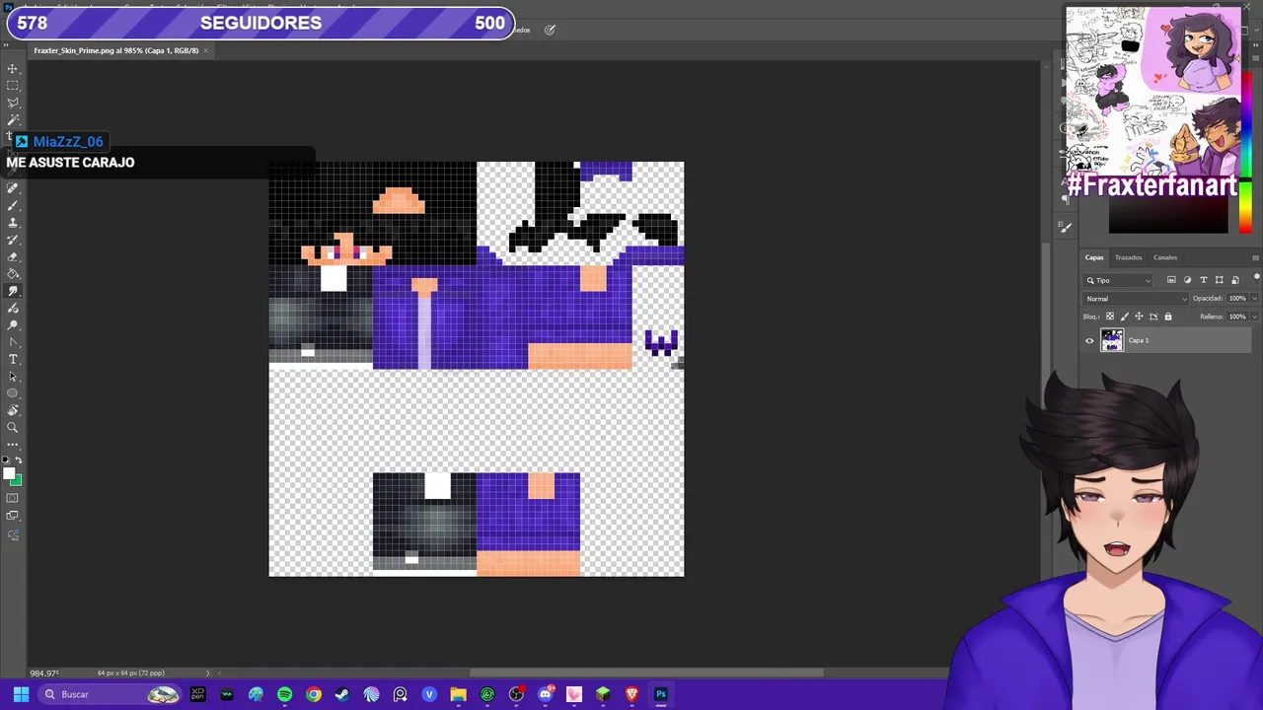This screenshot has width=1263, height=710.
Task: Select the Type tool
Action: (x=13, y=359)
